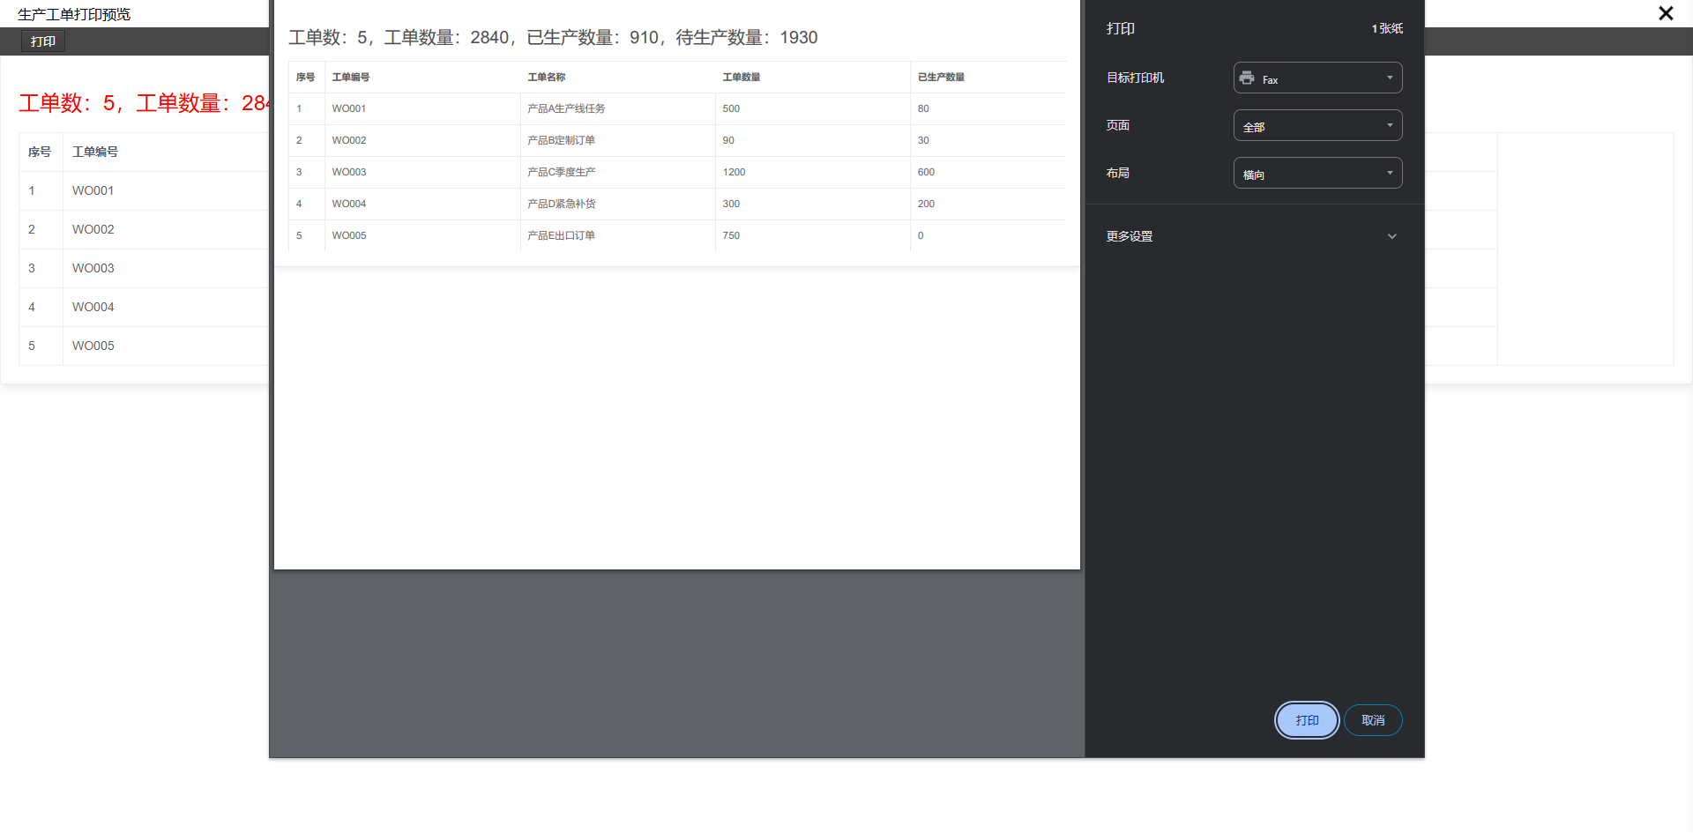This screenshot has width=1693, height=833.
Task: Click the produced quantity value 200
Action: pyautogui.click(x=926, y=204)
